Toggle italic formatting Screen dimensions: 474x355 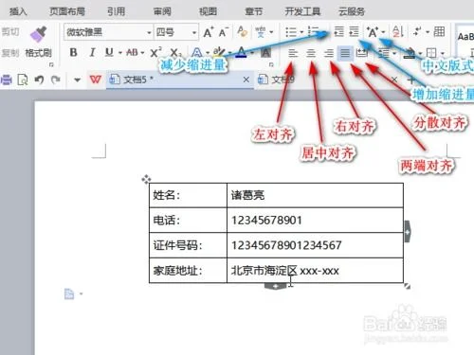pyautogui.click(x=92, y=52)
